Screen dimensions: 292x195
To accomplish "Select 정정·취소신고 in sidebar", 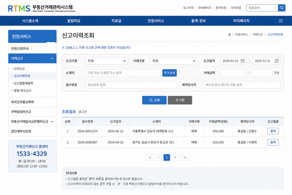I will coord(22,91).
